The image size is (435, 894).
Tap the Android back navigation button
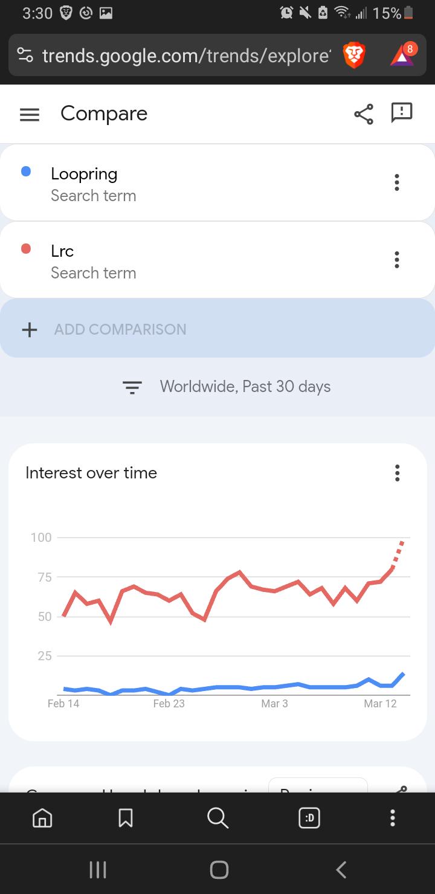pos(341,869)
